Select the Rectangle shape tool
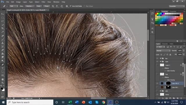 pos(3,76)
